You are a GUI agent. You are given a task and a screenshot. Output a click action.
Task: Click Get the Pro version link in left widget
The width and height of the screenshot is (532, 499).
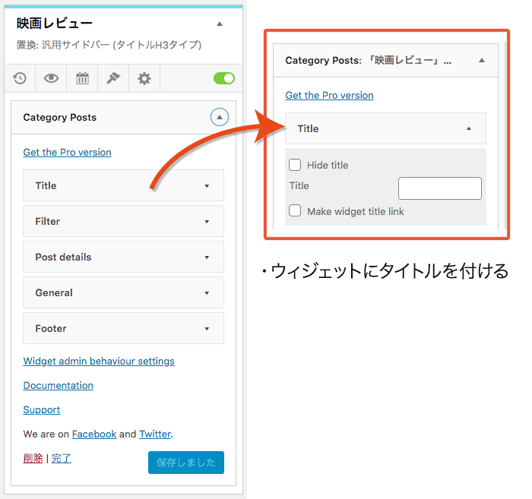[x=67, y=152]
